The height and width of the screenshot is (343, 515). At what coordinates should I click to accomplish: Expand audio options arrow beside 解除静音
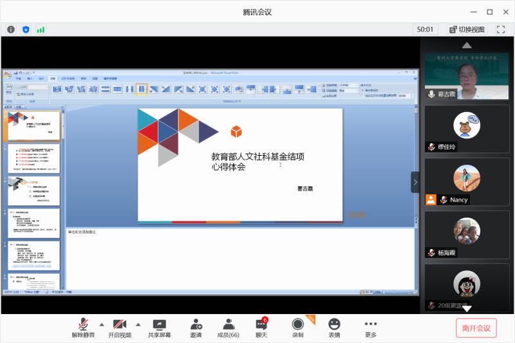(x=102, y=324)
